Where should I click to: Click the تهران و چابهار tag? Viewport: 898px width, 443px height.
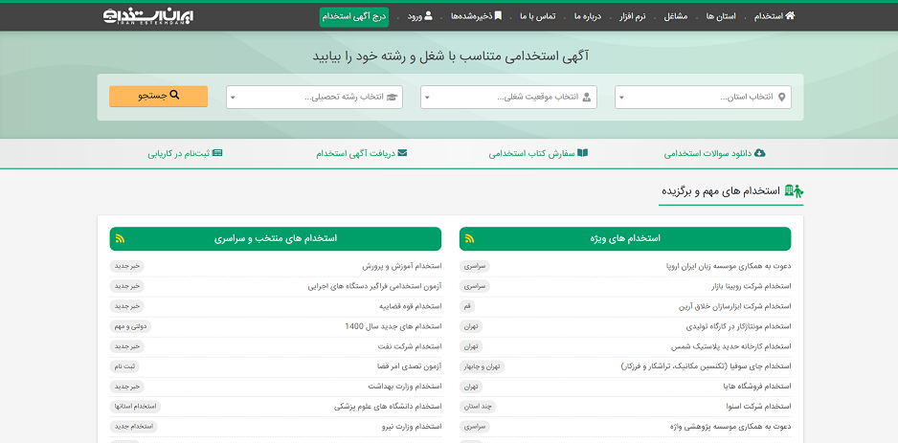[x=483, y=366]
